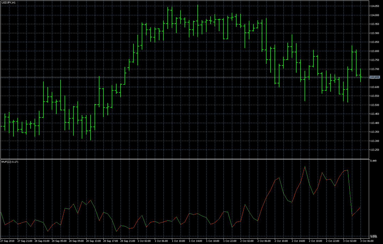This screenshot has height=244, width=383.
Task: Choose the 113.250 price scale label
Action: click(375, 150)
